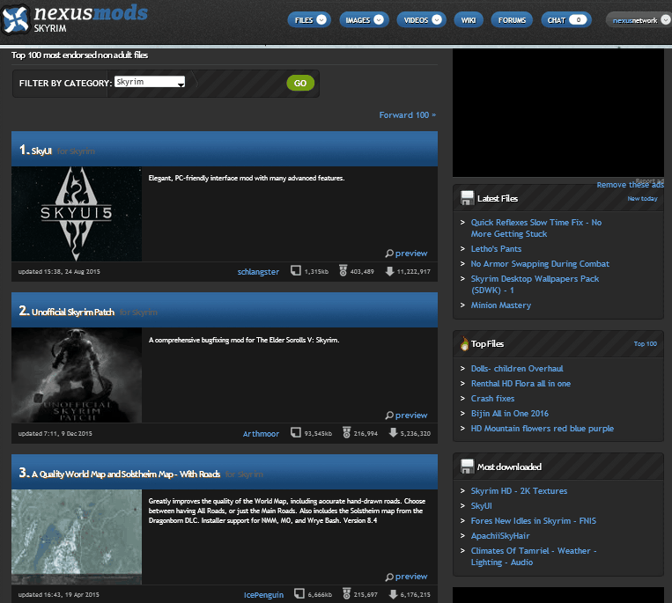Viewport: 672px width, 603px height.
Task: Open Bijin All in One 2016 link
Action: pyautogui.click(x=510, y=413)
